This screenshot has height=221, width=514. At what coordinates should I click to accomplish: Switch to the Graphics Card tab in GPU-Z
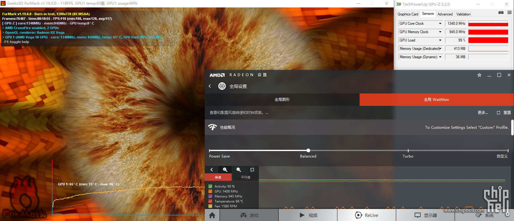(x=408, y=14)
